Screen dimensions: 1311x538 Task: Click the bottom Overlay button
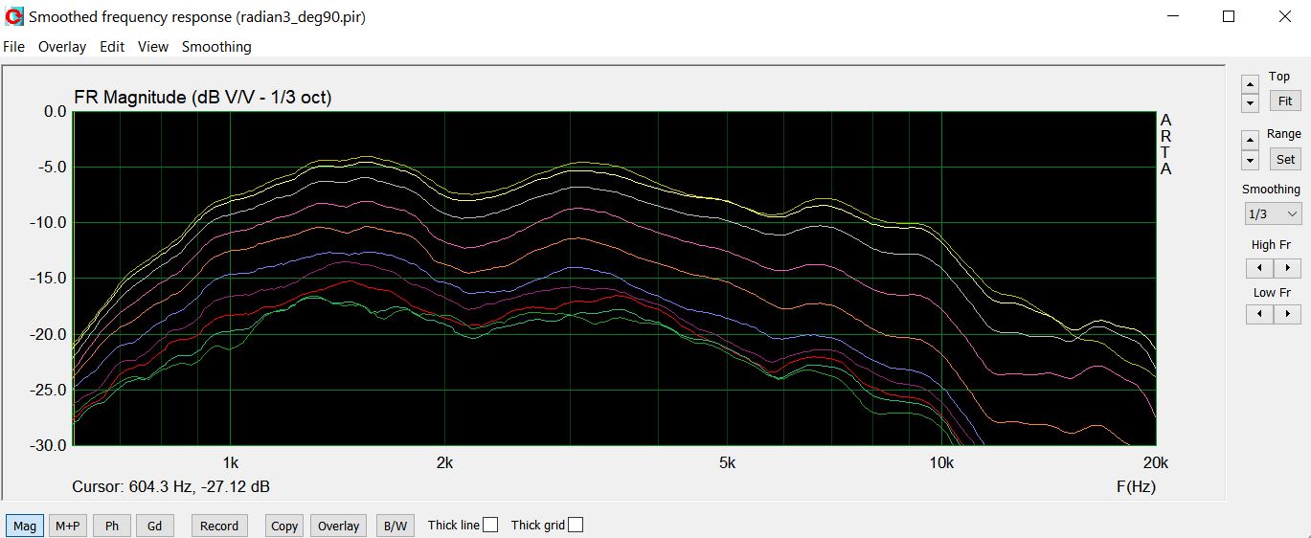pos(338,526)
